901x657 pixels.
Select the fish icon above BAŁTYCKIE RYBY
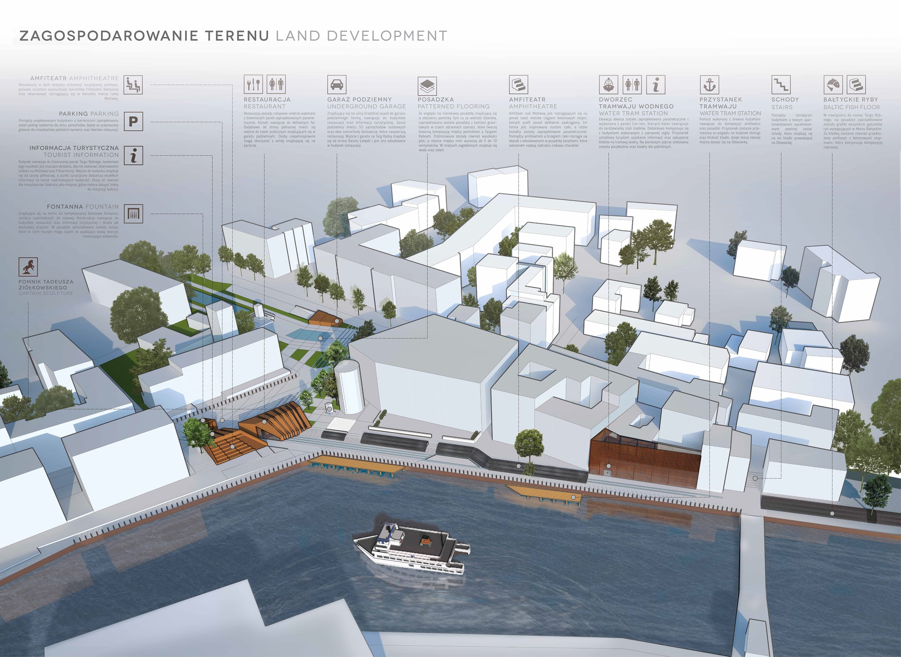click(833, 85)
